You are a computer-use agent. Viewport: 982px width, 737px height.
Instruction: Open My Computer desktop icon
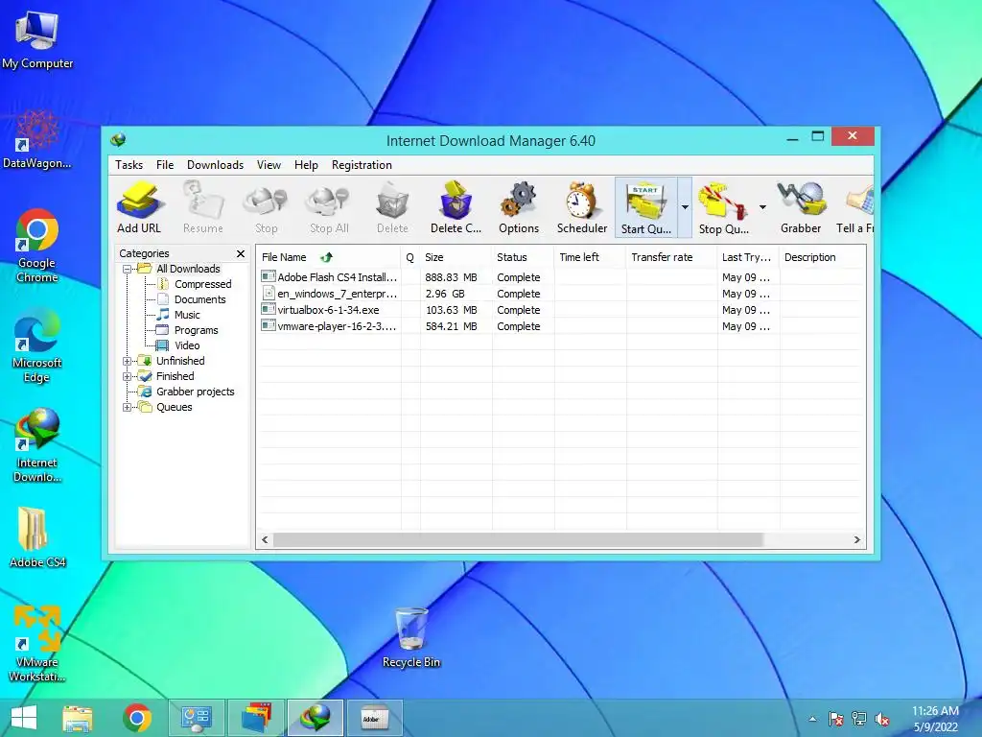[x=37, y=40]
